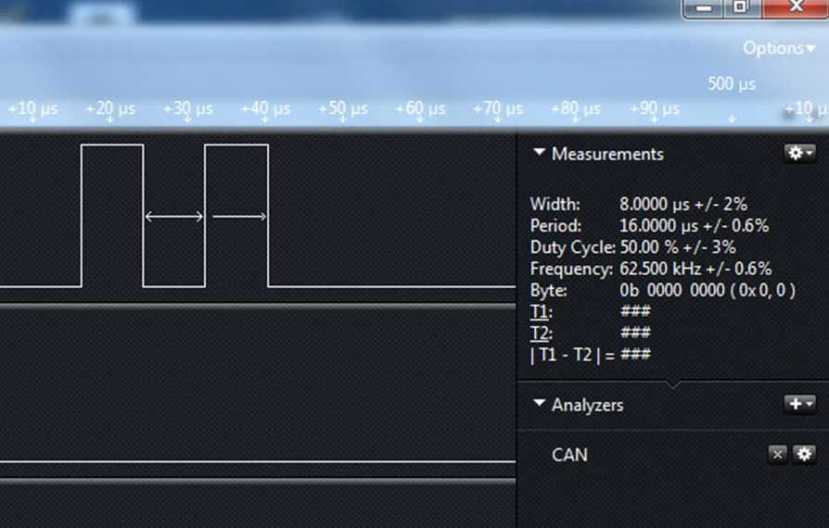Viewport: 829px width, 528px height.
Task: Select the CAN analyzer entry
Action: point(569,455)
